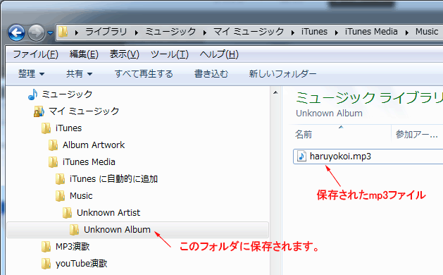Image resolution: width=443 pixels, height=275 pixels.
Task: Select the haruyokoi.mp3 file name
Action: pos(340,157)
